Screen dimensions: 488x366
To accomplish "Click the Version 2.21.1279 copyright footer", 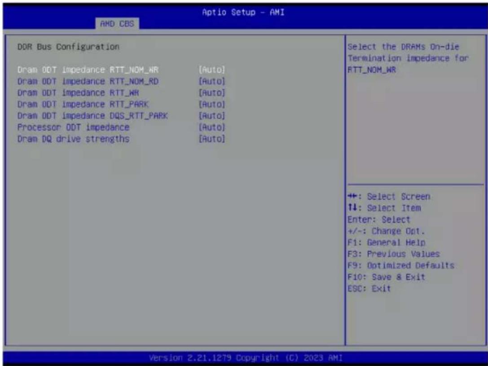I will (x=246, y=357).
